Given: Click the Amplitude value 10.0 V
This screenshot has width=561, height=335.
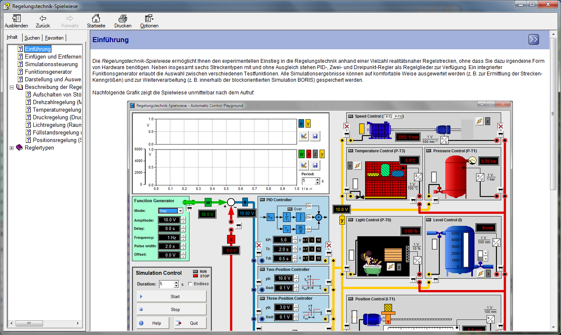Looking at the screenshot, I should coord(170,220).
